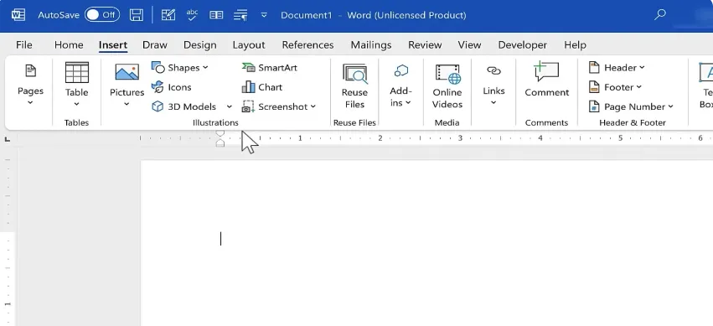Viewport: 713px width, 326px height.
Task: Insert Online Videos
Action: click(447, 86)
